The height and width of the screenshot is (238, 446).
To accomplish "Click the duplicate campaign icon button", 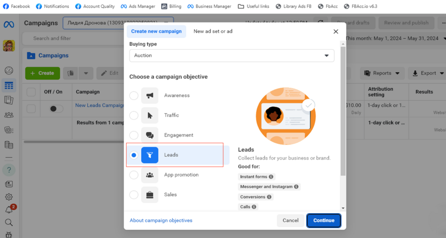I will coord(70,73).
